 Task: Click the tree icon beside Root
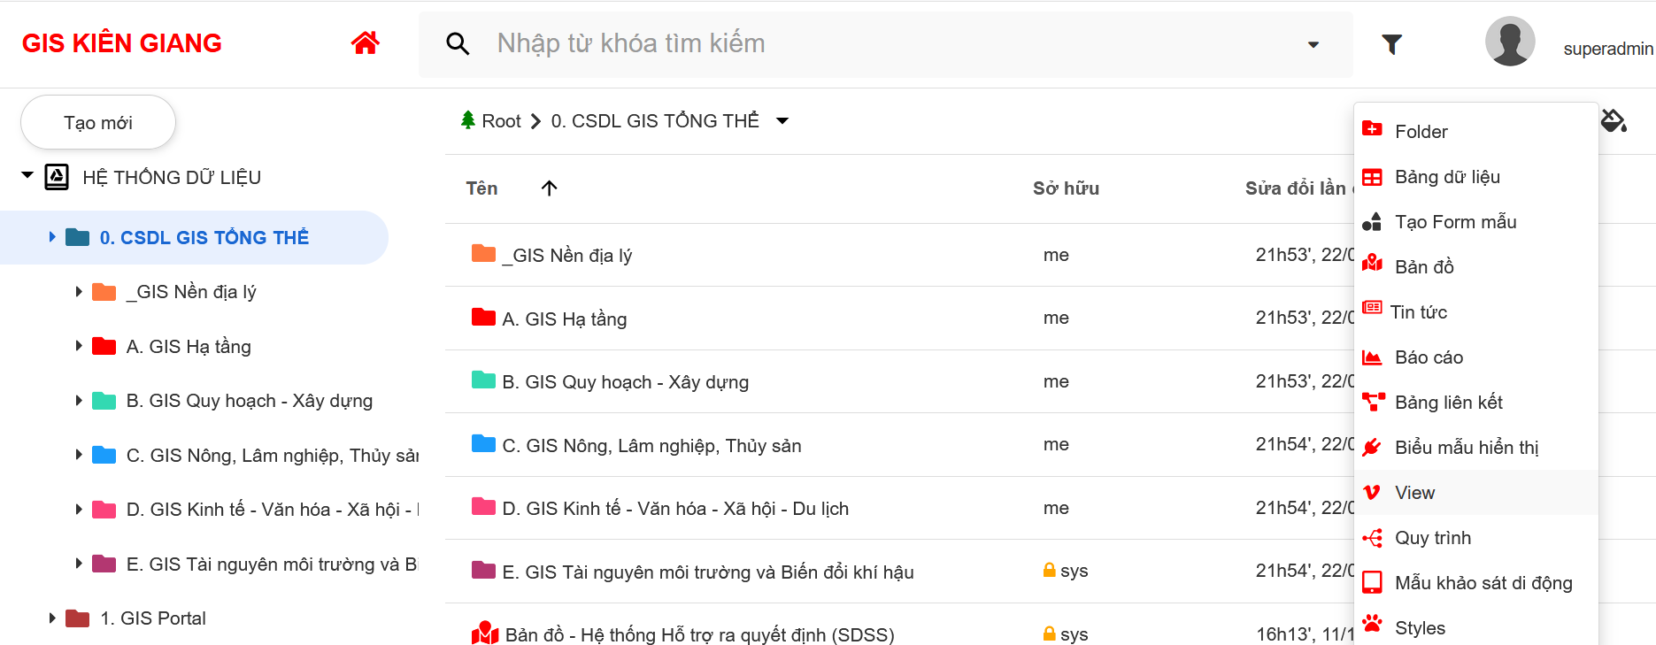tap(468, 120)
